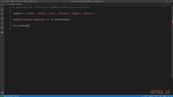Select the Python interpreter in the status bar

tap(8, 96)
